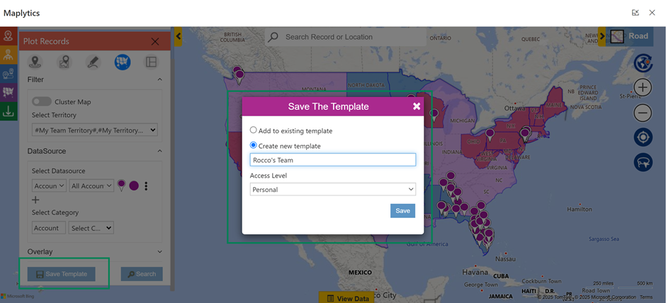Switch to the territory map tab
Image resolution: width=666 pixels, height=303 pixels.
point(122,62)
